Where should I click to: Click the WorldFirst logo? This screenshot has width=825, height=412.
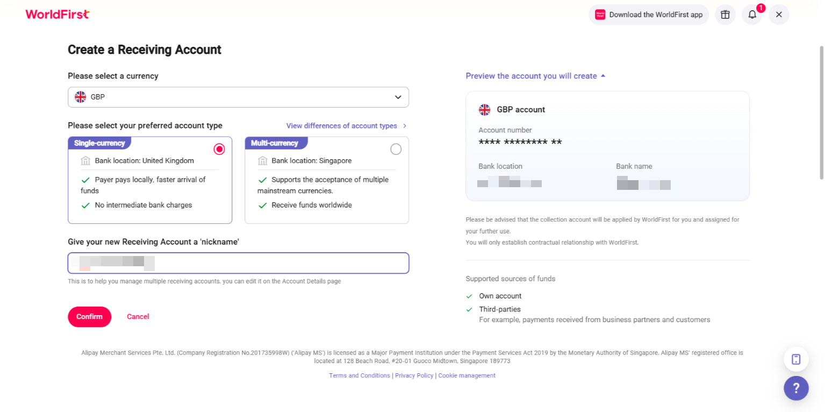pos(57,15)
